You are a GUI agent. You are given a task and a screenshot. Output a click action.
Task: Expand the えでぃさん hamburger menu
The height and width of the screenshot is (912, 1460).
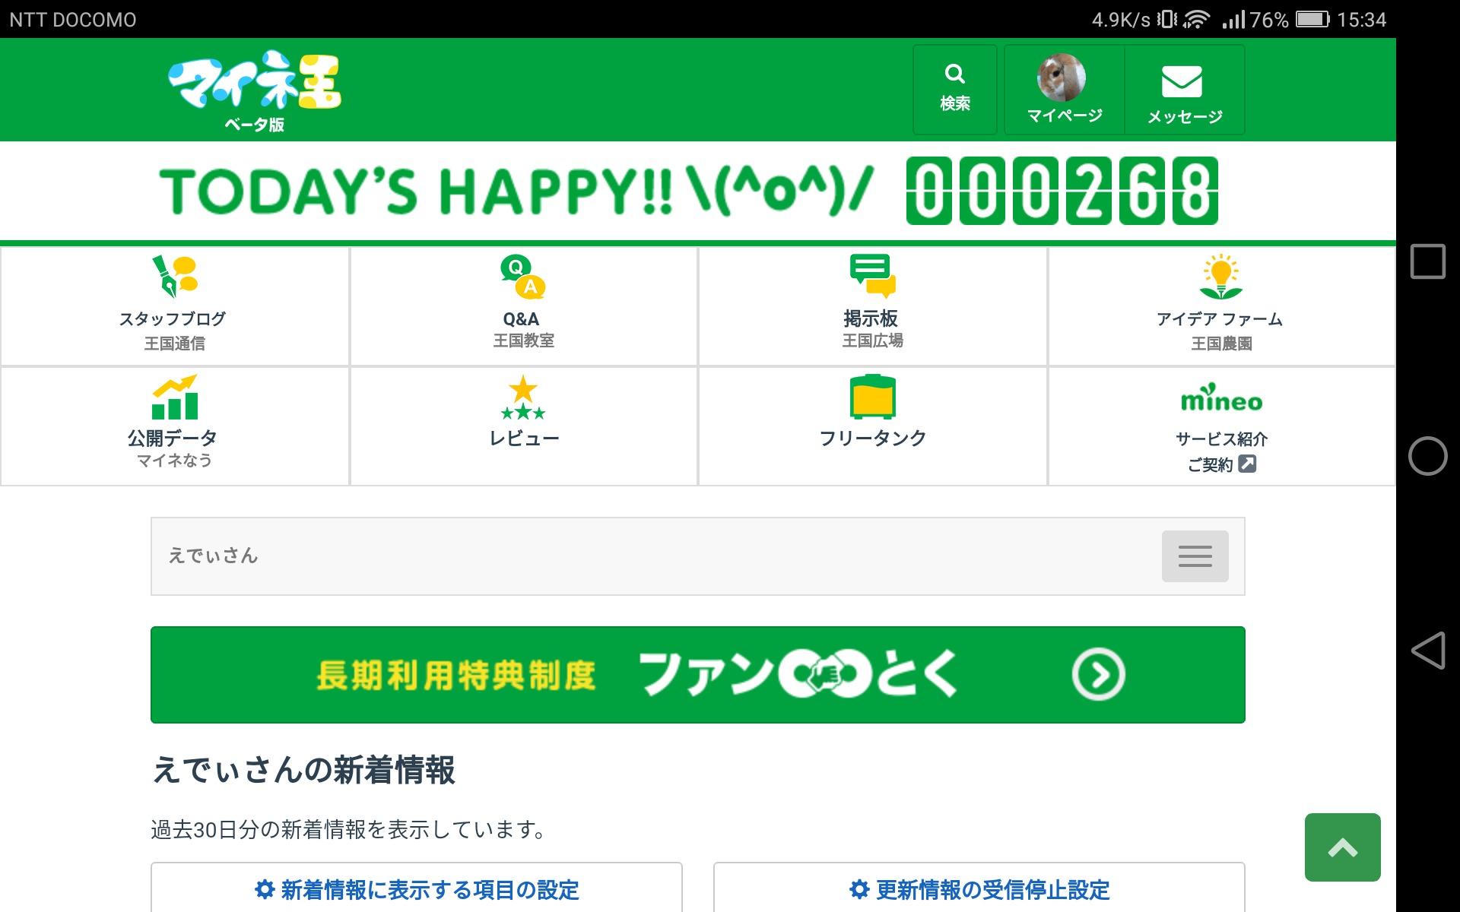[x=1194, y=556]
